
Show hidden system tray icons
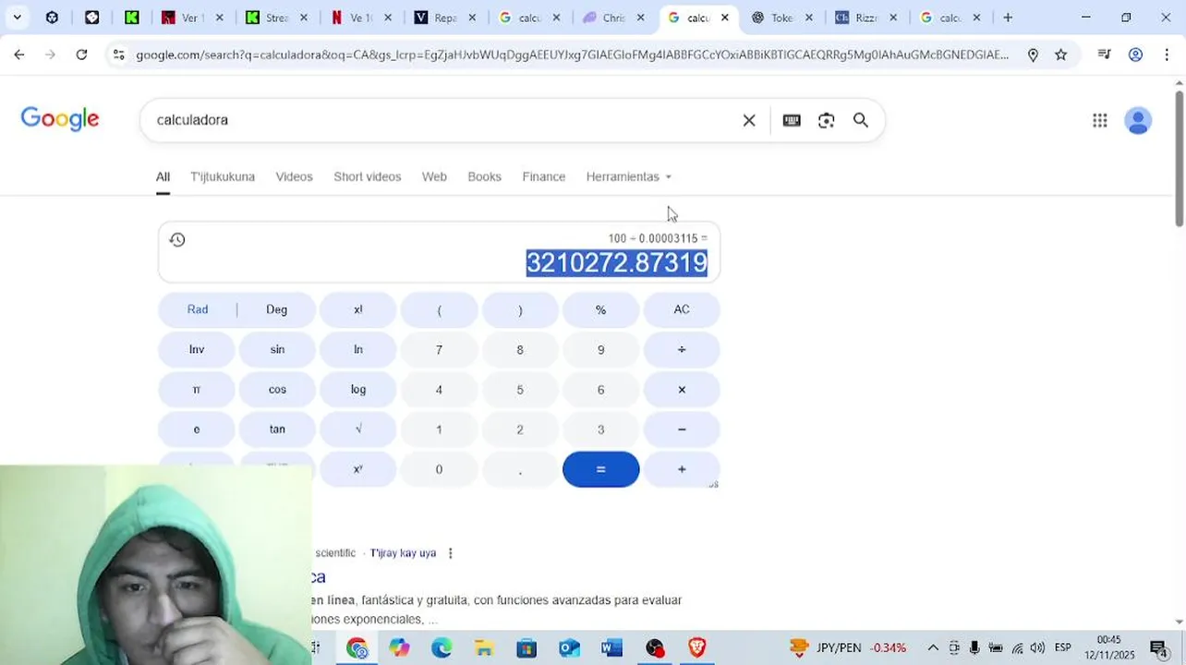click(x=933, y=647)
